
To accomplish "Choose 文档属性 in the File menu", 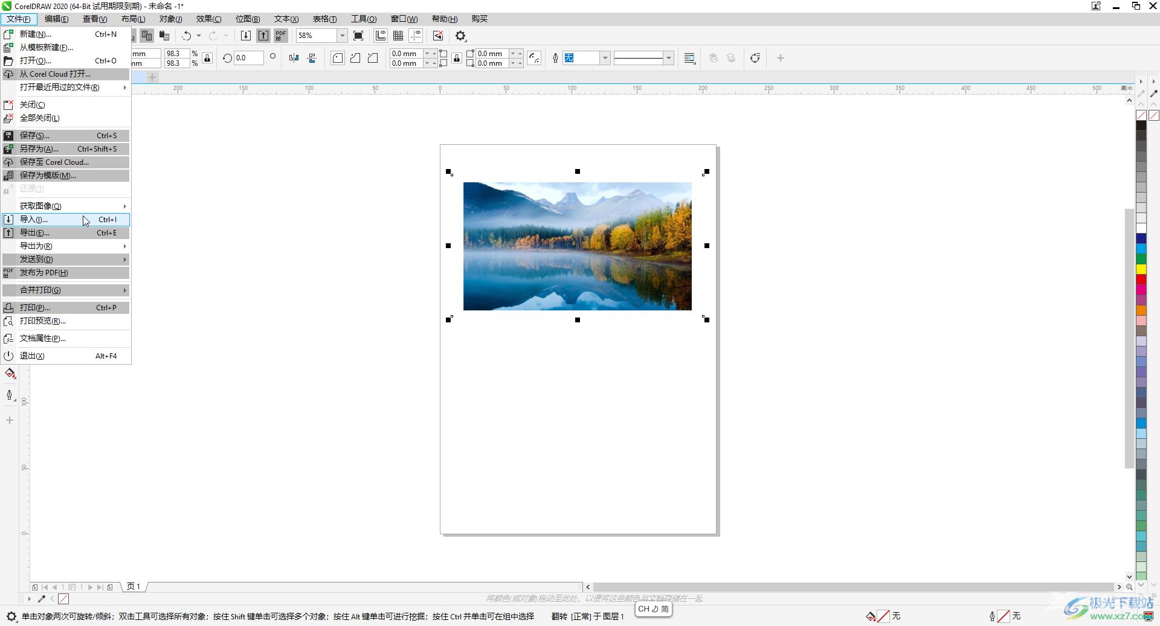I will coord(66,338).
